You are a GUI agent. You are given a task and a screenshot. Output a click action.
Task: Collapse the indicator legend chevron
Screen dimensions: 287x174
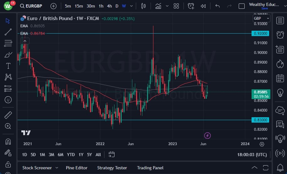25,41
